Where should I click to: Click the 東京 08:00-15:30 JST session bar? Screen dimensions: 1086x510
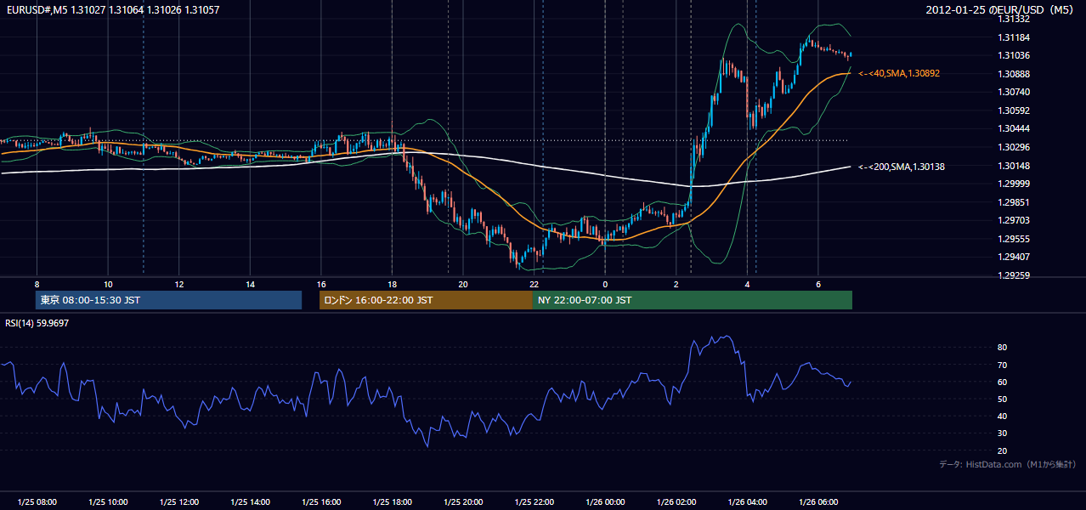[x=169, y=300]
